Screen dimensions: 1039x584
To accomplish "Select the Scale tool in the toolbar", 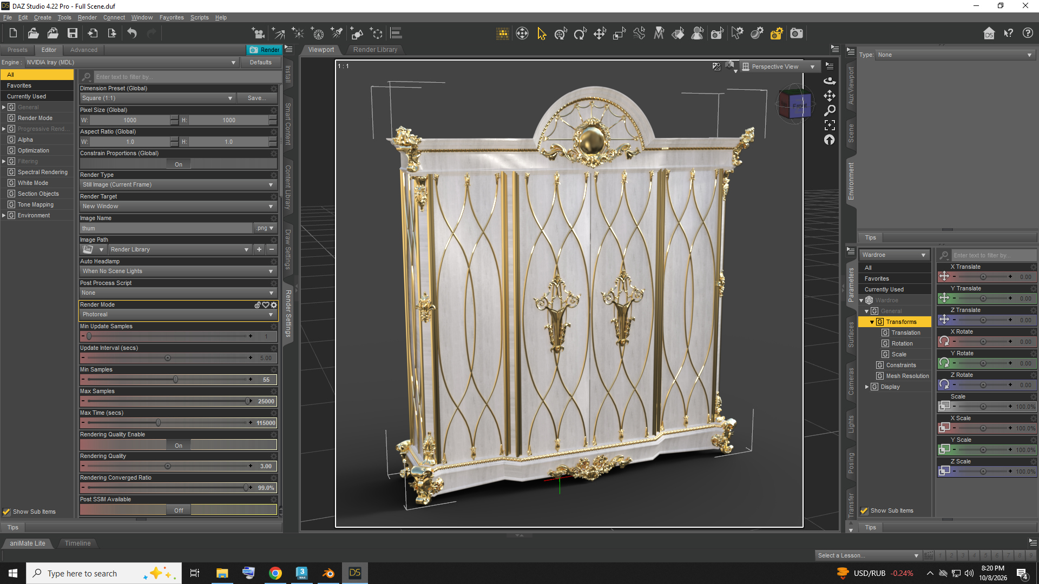I will tap(619, 34).
